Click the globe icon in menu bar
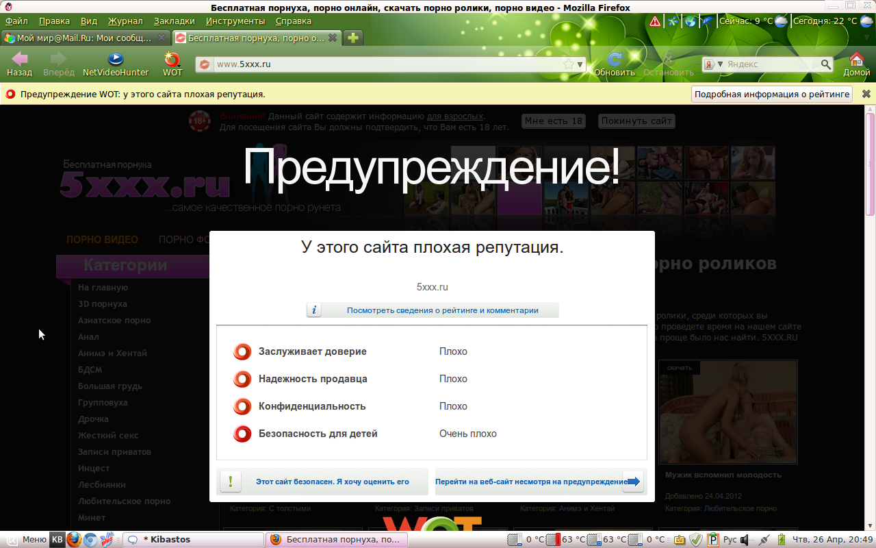 690,21
